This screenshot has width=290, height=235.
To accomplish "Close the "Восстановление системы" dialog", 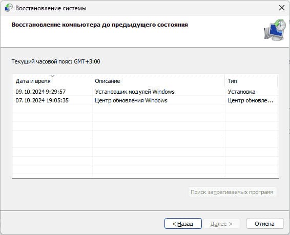I will tap(282, 8).
